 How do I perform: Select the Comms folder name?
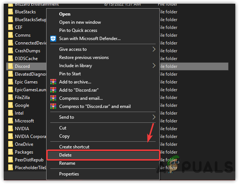coord(23,35)
